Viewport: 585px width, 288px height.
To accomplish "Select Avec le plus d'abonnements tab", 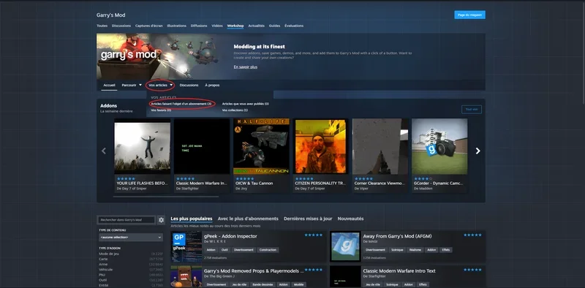I will point(248,219).
